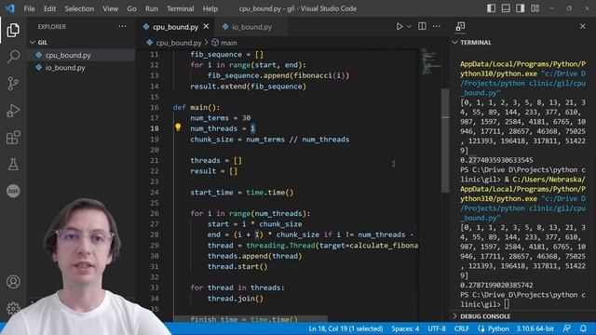The height and width of the screenshot is (335, 596).
Task: Open the View menu
Action: tap(110, 8)
